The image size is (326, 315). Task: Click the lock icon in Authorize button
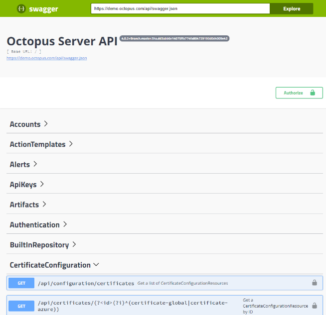(313, 93)
